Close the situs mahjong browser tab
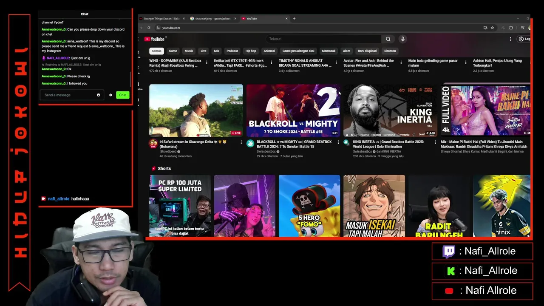Screen dimensions: 544x306 [235, 18]
